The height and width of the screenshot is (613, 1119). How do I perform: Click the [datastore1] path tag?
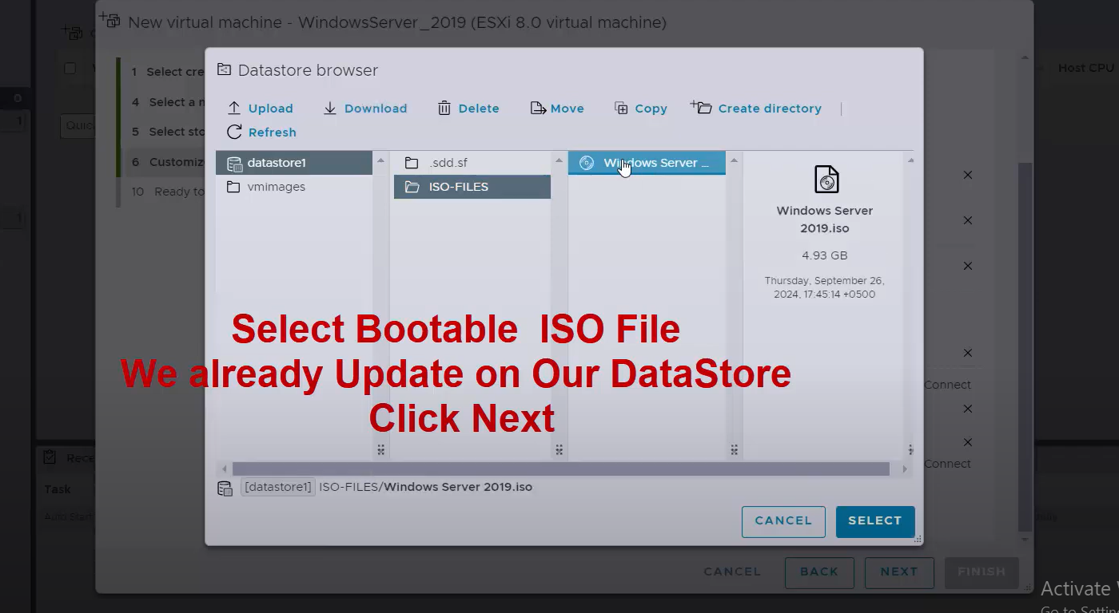(277, 487)
